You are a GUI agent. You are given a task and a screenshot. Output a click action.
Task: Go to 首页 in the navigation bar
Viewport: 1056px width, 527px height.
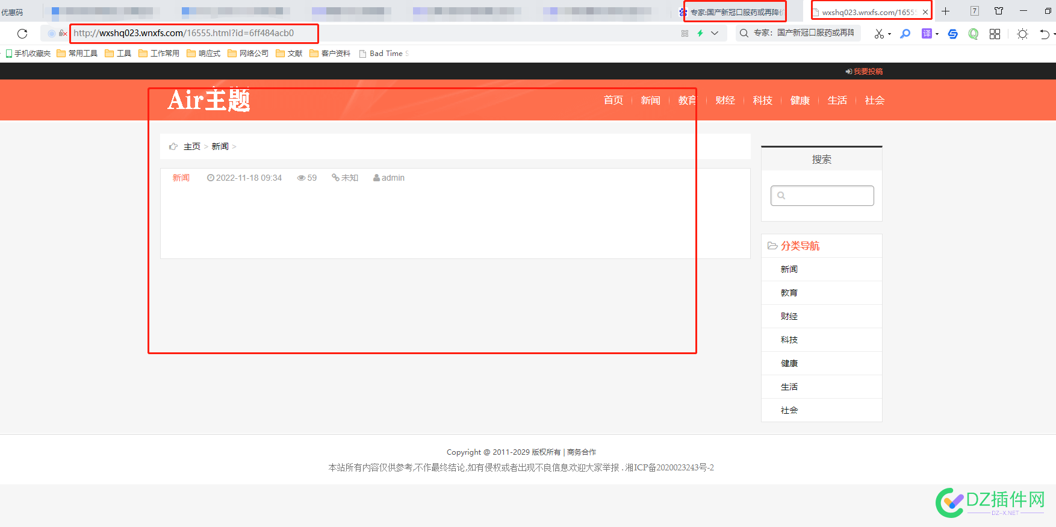613,101
